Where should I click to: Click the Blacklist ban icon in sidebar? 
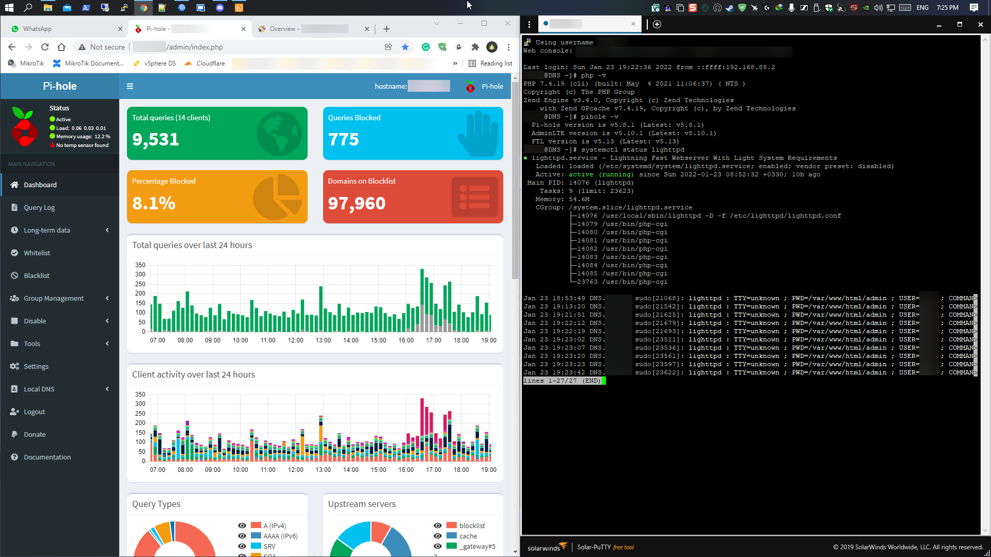(14, 275)
